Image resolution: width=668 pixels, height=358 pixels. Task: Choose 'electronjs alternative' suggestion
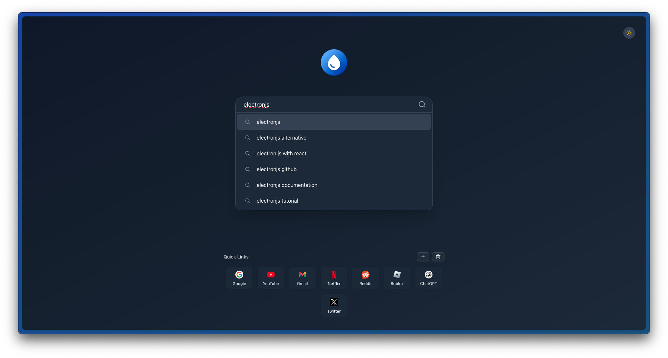[334, 138]
